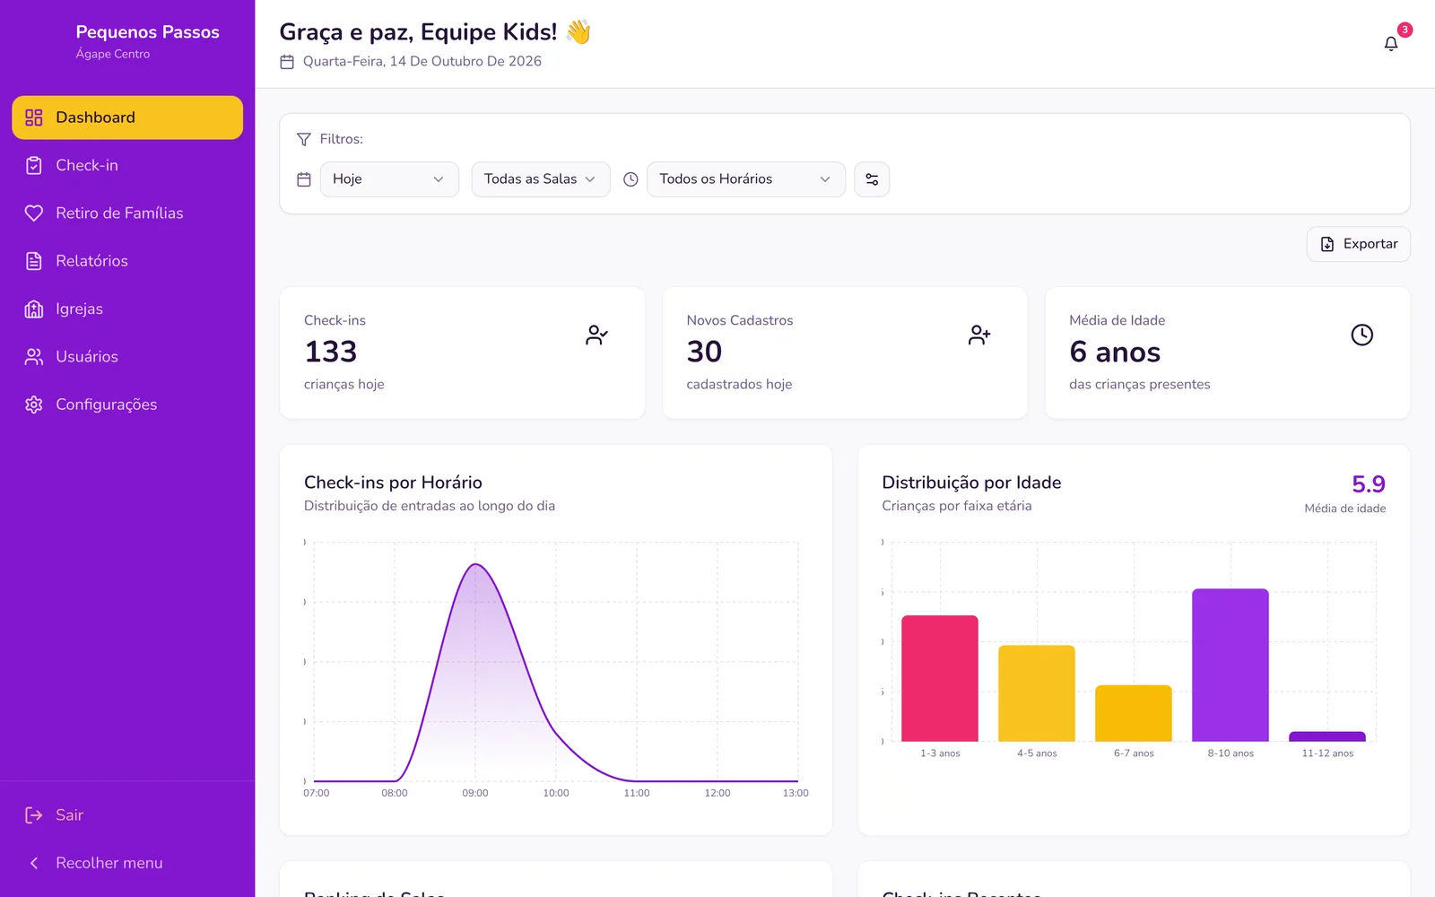
Task: Click the 6-7 anos bar
Action: [1134, 713]
